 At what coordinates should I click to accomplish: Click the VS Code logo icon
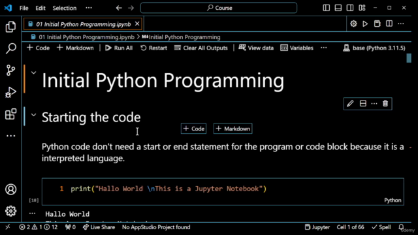coord(8,8)
